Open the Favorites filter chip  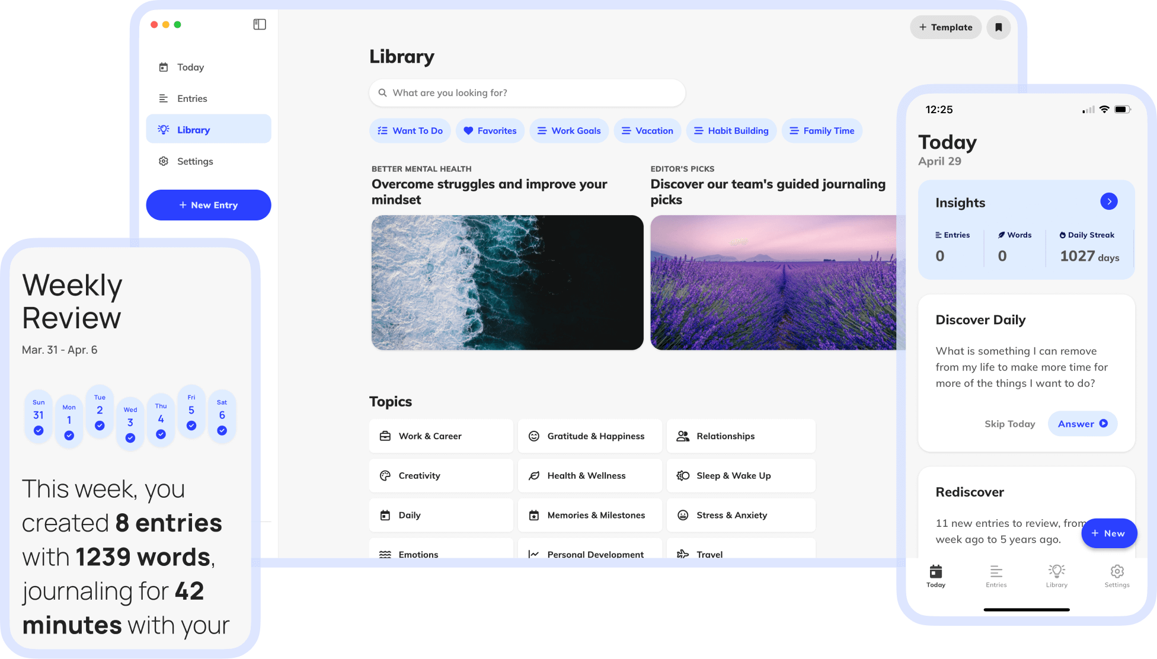click(490, 131)
